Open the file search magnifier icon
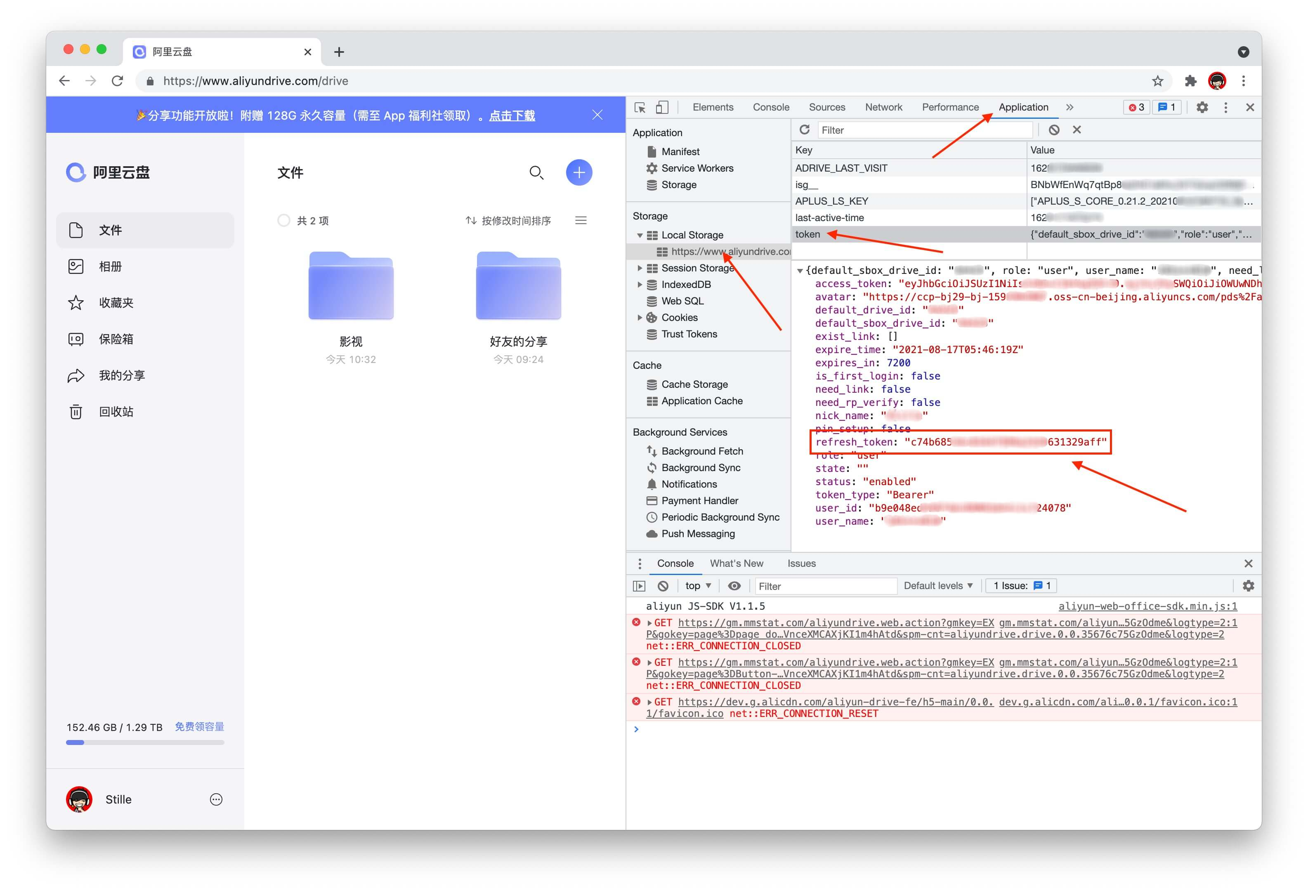 (536, 172)
